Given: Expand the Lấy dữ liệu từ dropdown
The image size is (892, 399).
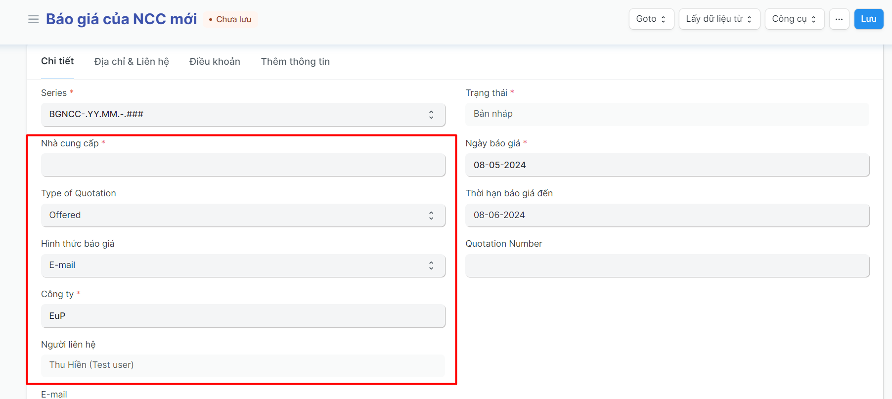Looking at the screenshot, I should [719, 19].
